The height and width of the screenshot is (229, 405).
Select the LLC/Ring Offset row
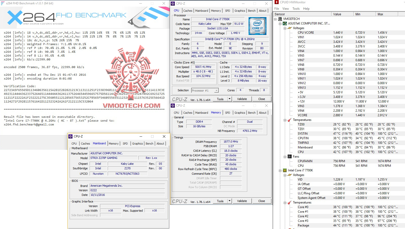click(x=339, y=193)
